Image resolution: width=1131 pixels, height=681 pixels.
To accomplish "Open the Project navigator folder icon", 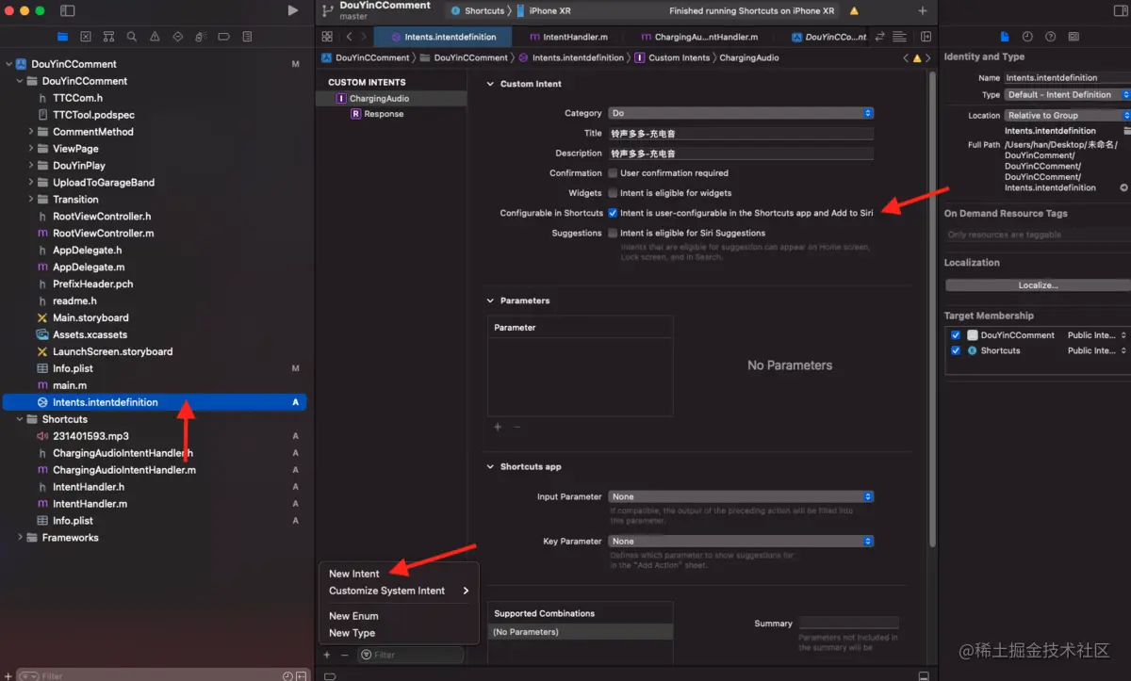I will 63,37.
